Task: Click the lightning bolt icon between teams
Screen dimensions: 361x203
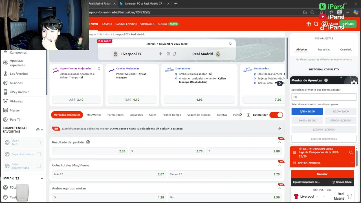Action: tap(160, 54)
